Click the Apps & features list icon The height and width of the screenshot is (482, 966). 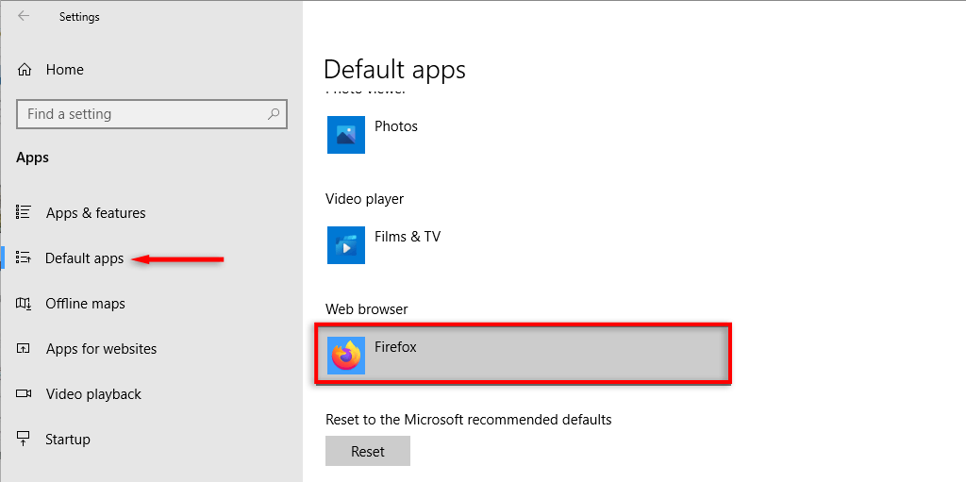(25, 213)
